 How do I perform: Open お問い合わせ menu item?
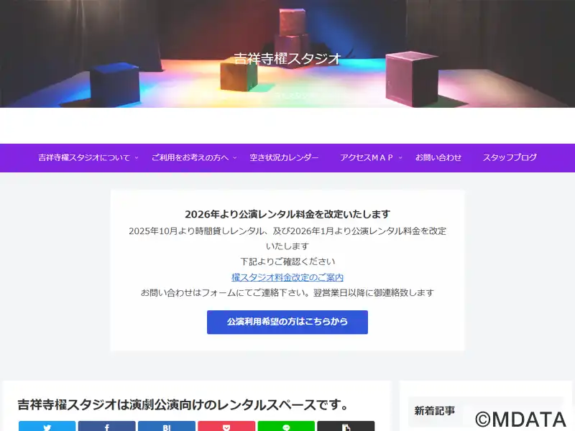coord(438,158)
